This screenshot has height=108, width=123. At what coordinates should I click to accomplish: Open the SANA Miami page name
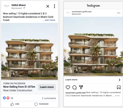18,5
